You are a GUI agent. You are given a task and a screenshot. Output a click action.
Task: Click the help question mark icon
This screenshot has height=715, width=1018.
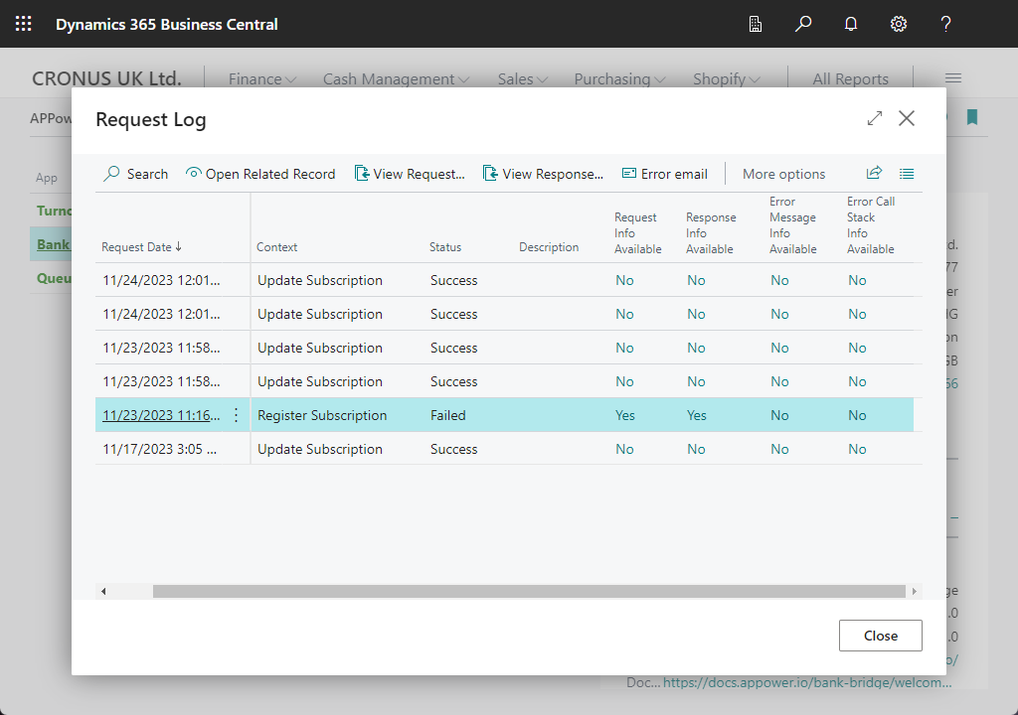946,24
